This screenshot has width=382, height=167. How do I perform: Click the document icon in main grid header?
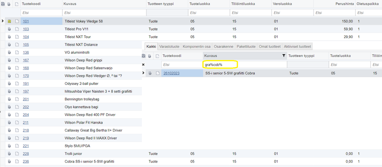click(16, 4)
